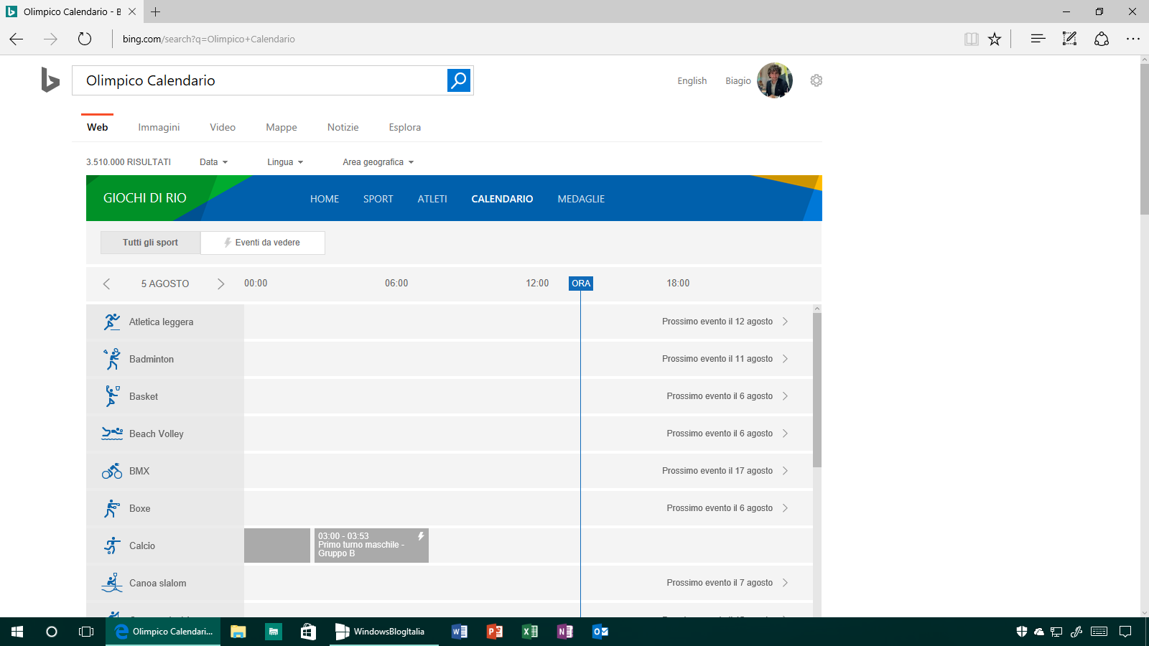The height and width of the screenshot is (646, 1149).
Task: Click the Basket sport icon
Action: pyautogui.click(x=112, y=396)
